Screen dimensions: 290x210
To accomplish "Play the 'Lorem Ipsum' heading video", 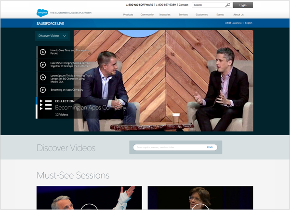I will coord(43,77).
